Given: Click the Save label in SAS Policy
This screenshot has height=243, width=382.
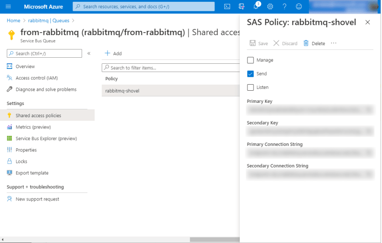Looking at the screenshot, I should [263, 43].
